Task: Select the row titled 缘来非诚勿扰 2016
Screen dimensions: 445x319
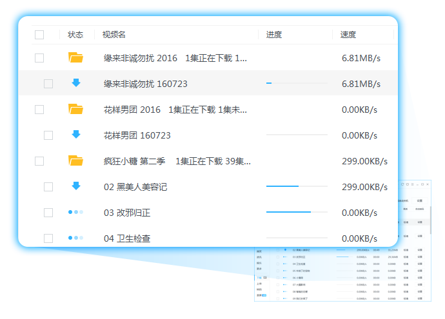Action: 175,58
